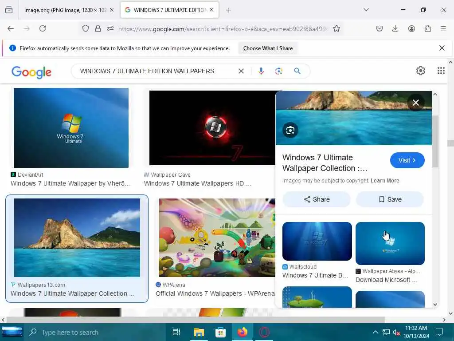The height and width of the screenshot is (341, 454).
Task: Click the taskbar search box
Action: [96, 332]
